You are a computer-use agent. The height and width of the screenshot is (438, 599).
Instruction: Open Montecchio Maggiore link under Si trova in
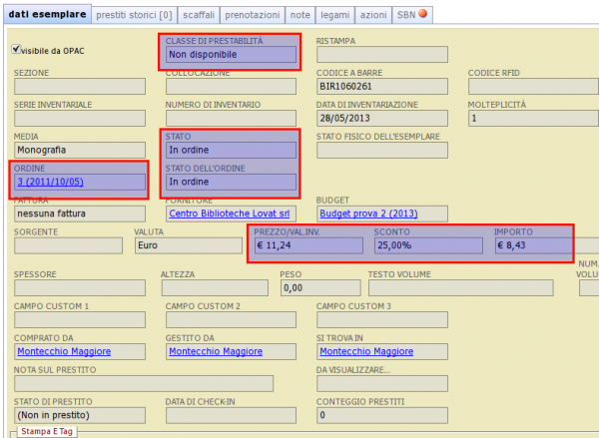pos(365,351)
